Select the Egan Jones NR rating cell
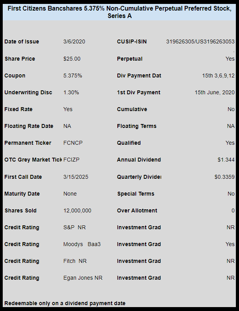Viewport: 239px width, 311px height. [83, 278]
